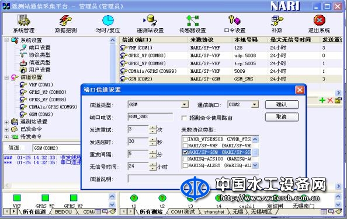Select GPRS_WP (COM80) tree node

tap(47, 92)
